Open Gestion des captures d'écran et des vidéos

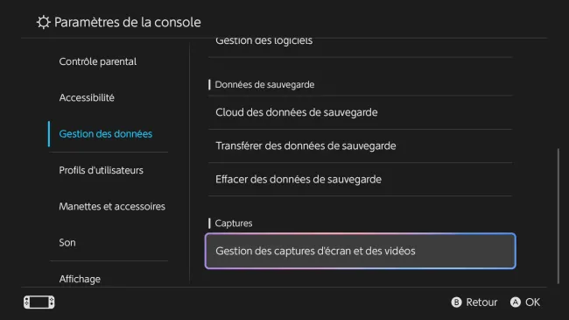pos(360,251)
